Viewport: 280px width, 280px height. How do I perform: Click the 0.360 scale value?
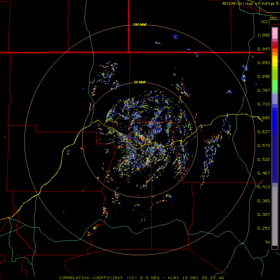point(264,201)
